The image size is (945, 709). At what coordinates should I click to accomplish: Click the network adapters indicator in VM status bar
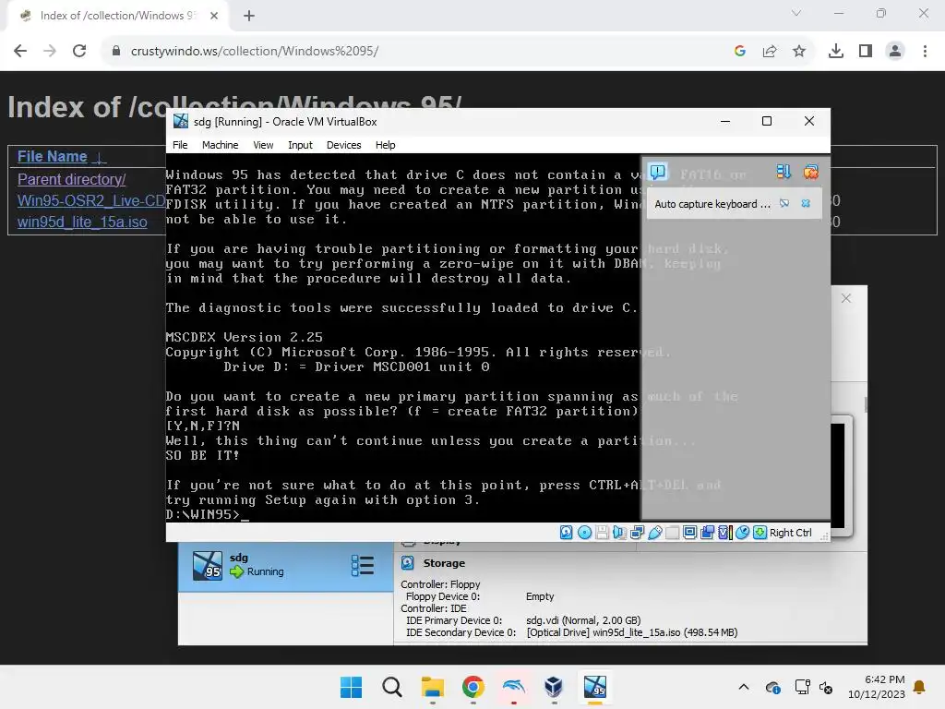point(637,533)
